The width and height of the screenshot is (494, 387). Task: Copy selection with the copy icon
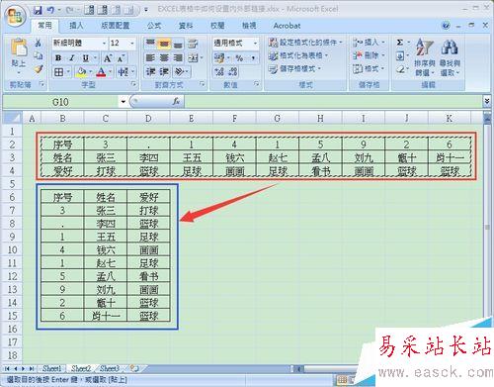pyautogui.click(x=39, y=55)
